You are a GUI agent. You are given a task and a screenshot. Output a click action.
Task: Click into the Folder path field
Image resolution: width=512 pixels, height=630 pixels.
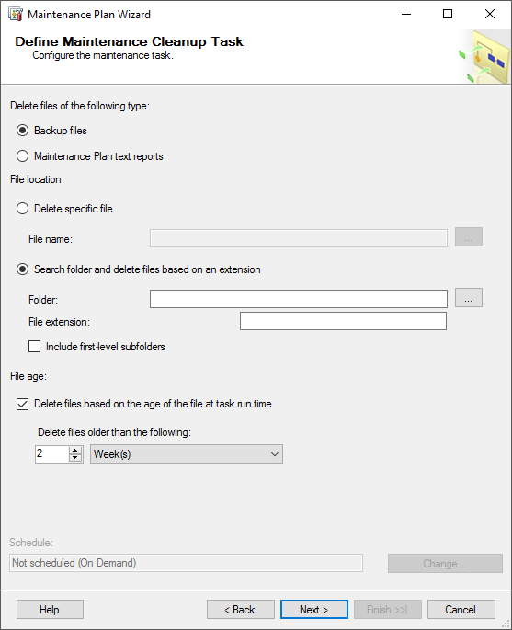click(299, 299)
